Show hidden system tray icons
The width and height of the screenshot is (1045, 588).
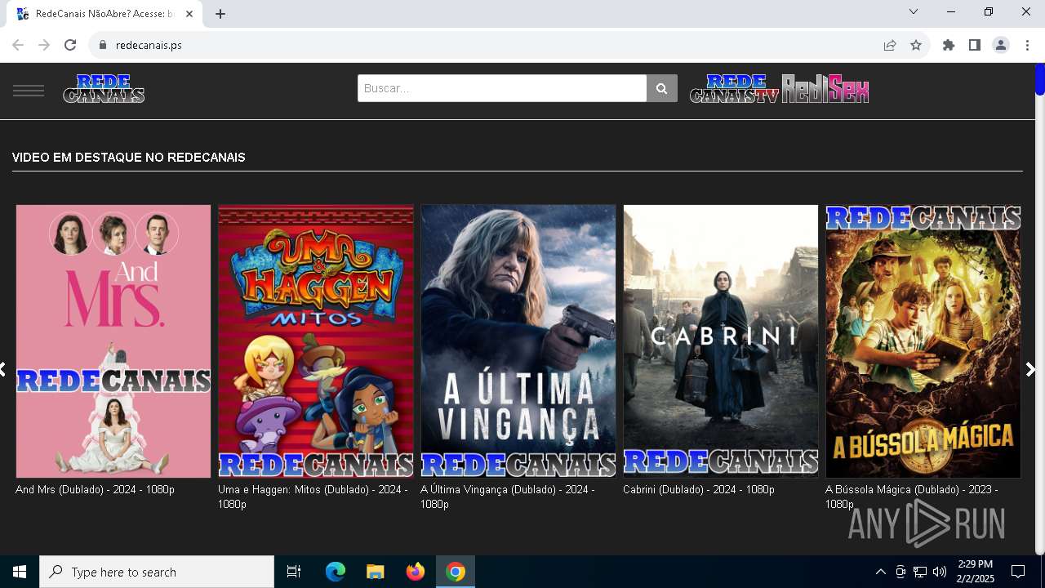(x=881, y=572)
